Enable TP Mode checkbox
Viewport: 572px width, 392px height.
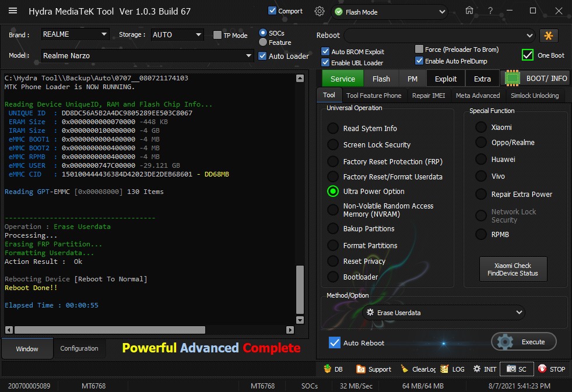217,35
